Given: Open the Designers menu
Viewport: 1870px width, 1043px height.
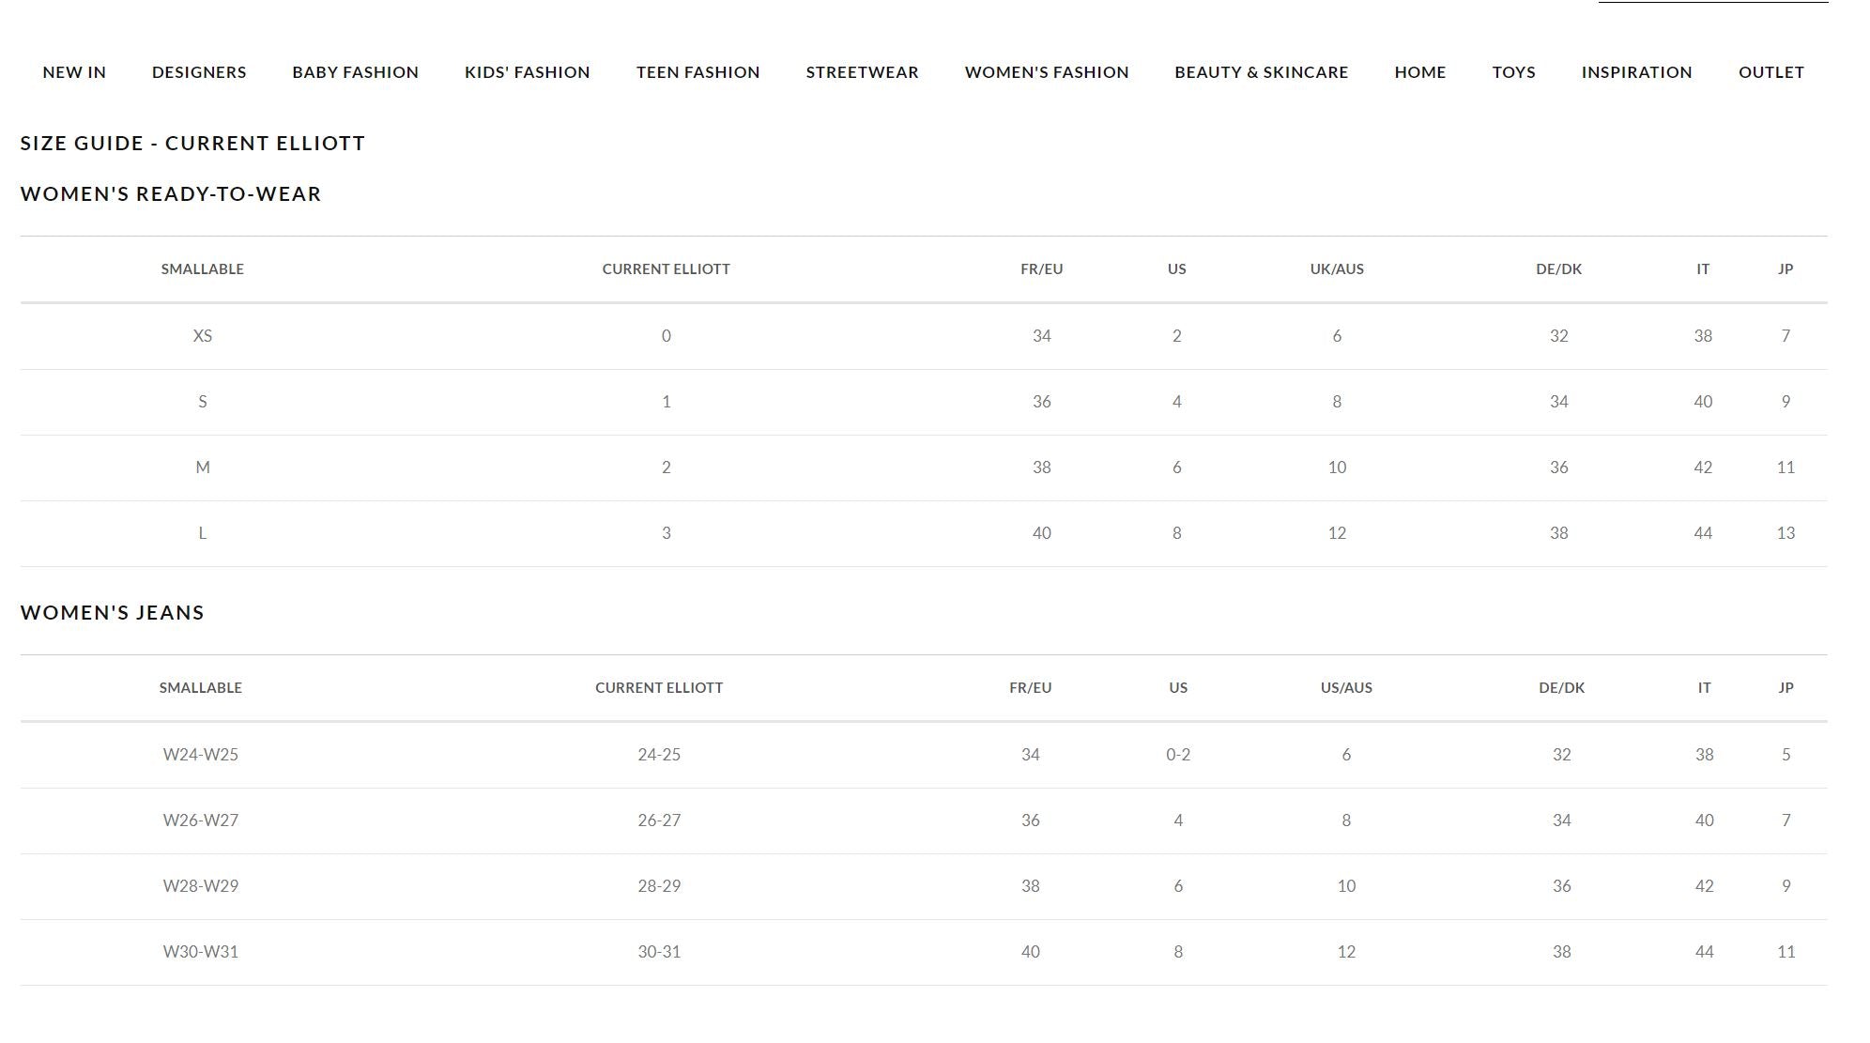Looking at the screenshot, I should [199, 72].
